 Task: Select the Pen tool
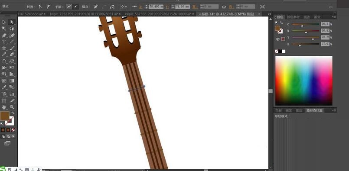4,35
